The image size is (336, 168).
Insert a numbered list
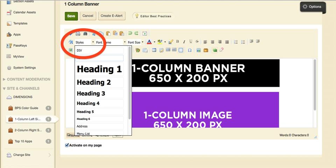tap(236, 42)
